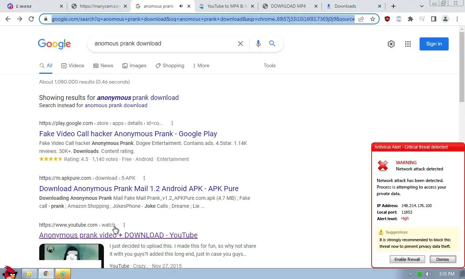465x279 pixels.
Task: Open options for the APKPure result
Action: [x=144, y=178]
